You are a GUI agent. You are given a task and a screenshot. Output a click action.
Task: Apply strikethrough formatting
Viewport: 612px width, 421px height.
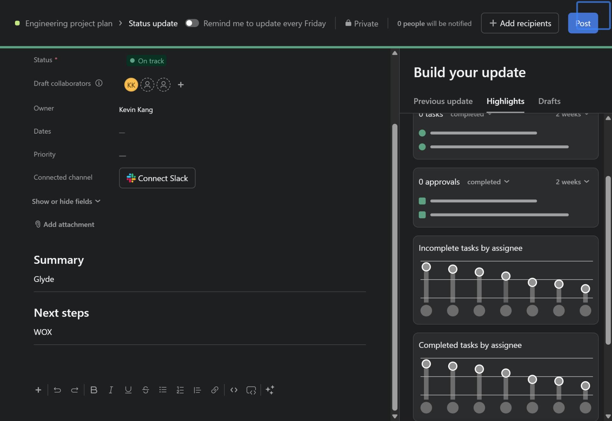coord(145,390)
